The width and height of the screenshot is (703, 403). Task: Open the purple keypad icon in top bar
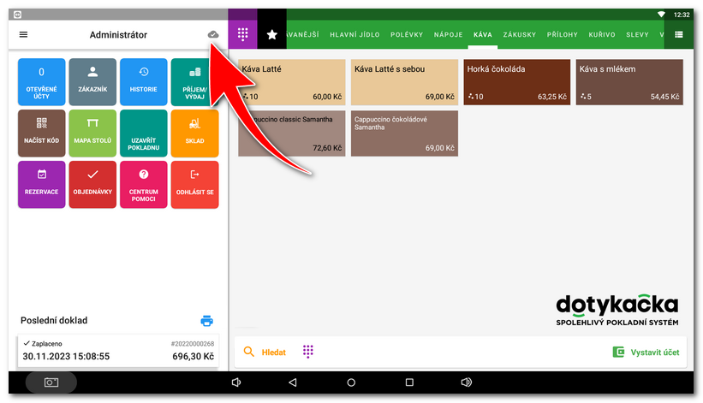tap(243, 35)
